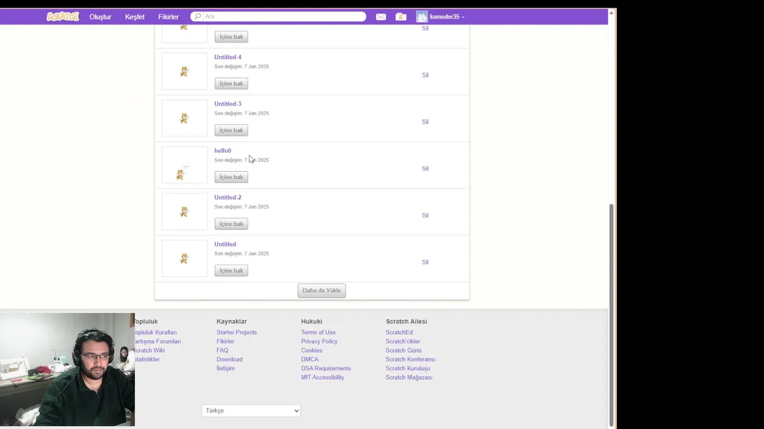Viewport: 764px width, 429px height.
Task: Open the messages envelope icon
Action: pyautogui.click(x=381, y=17)
